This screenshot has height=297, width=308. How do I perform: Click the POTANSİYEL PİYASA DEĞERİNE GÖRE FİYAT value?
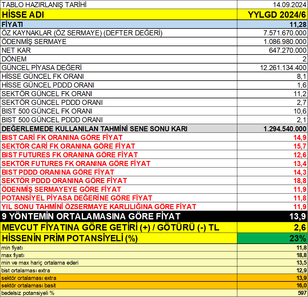(x=300, y=198)
